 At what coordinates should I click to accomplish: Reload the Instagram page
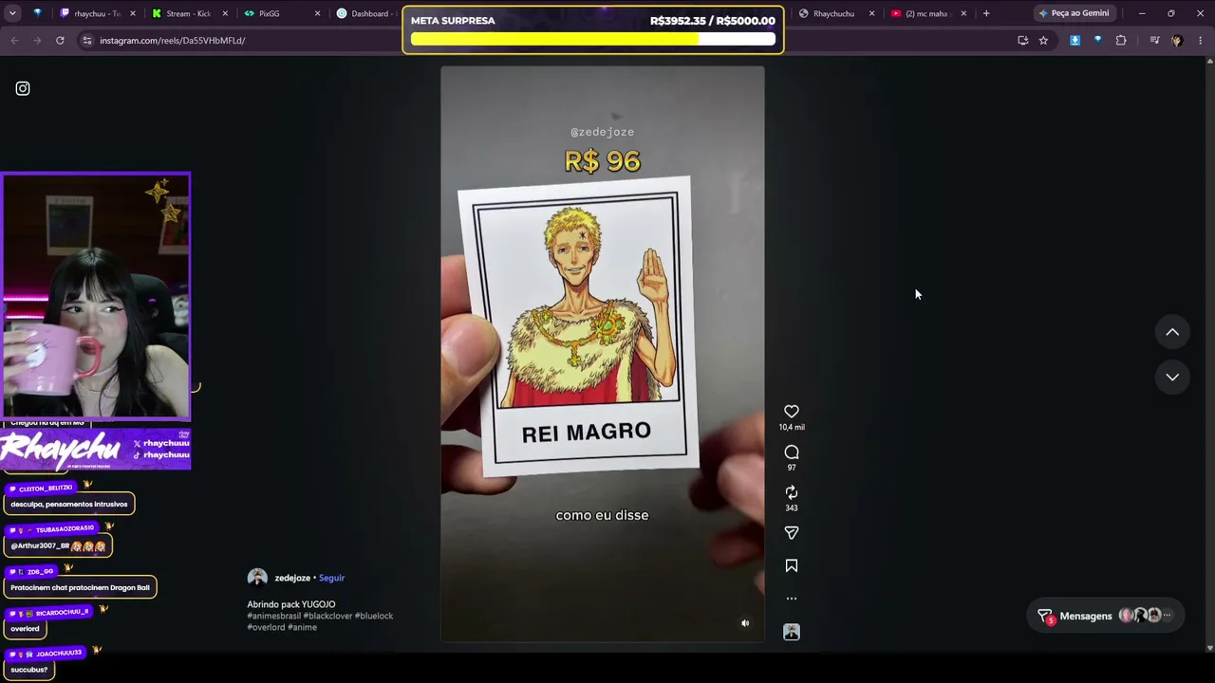pyautogui.click(x=60, y=41)
